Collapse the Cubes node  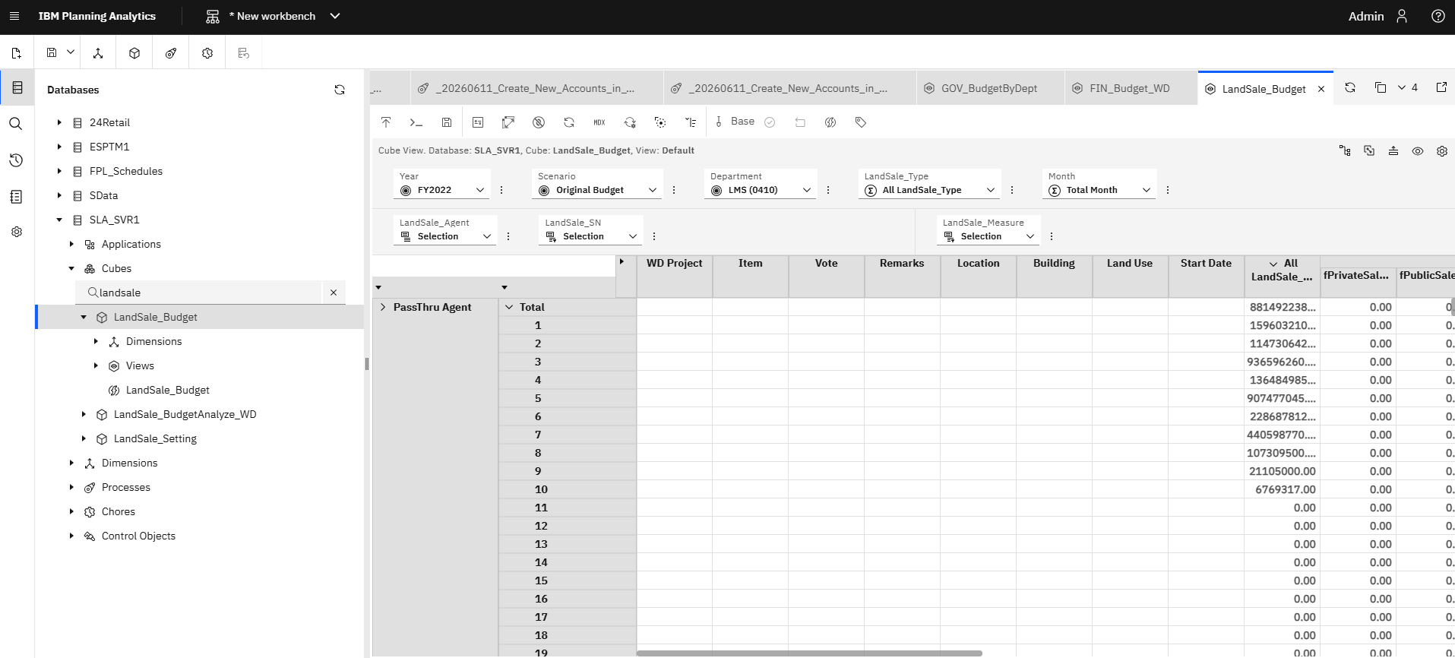pyautogui.click(x=71, y=268)
